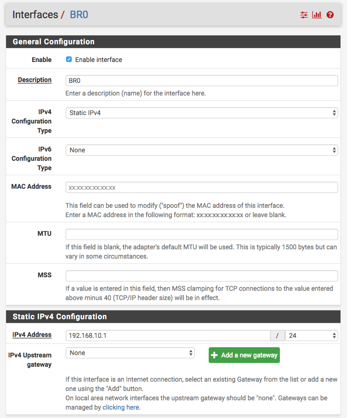347x418 pixels.
Task: Click the BR0 breadcrumb title
Action: [79, 14]
